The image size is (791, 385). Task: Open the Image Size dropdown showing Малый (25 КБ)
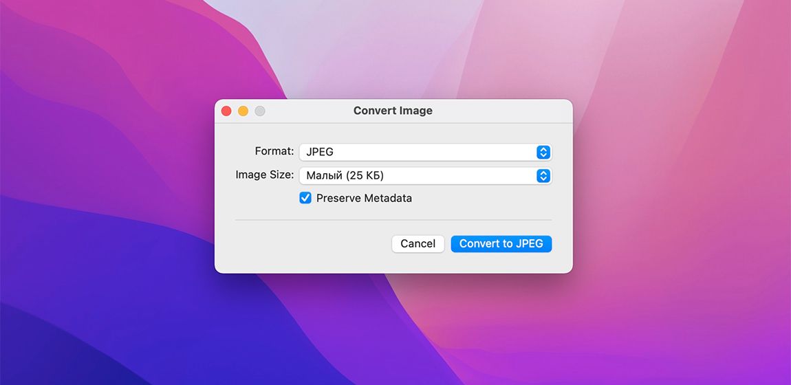(x=425, y=176)
